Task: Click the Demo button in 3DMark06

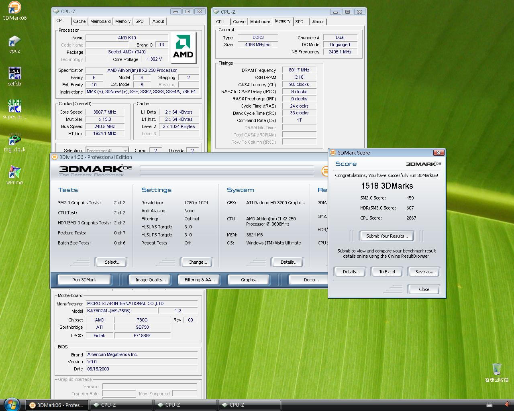Action: click(309, 280)
